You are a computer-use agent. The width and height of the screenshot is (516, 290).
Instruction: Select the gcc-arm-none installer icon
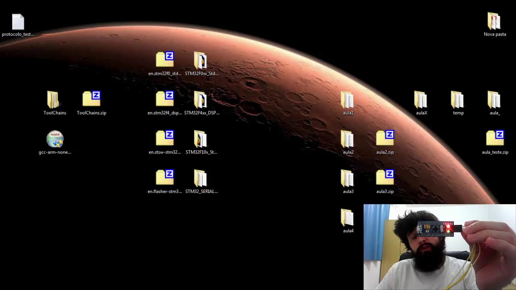point(55,139)
